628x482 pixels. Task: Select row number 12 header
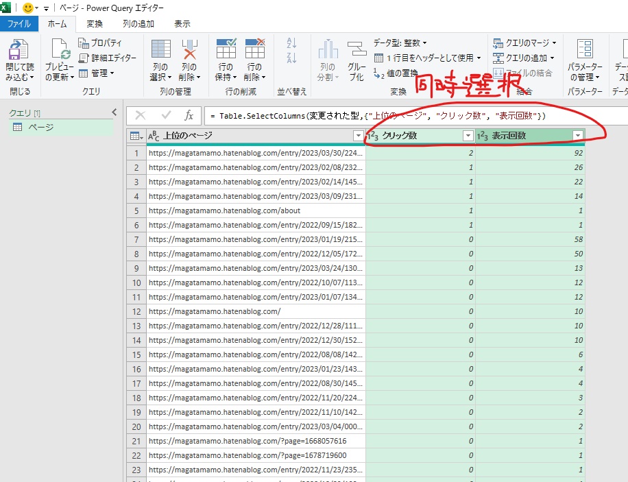point(136,312)
